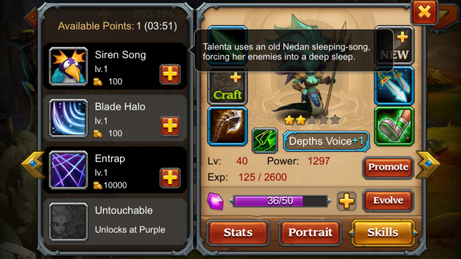The width and height of the screenshot is (461, 259).
Task: View the locked Untouchable skill icon
Action: pos(68,222)
